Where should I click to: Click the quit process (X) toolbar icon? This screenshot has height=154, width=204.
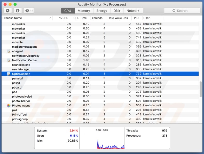pyautogui.click(x=7, y=11)
